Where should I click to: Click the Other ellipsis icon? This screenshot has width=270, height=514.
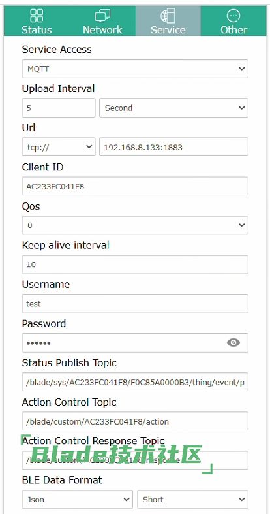coord(233,16)
